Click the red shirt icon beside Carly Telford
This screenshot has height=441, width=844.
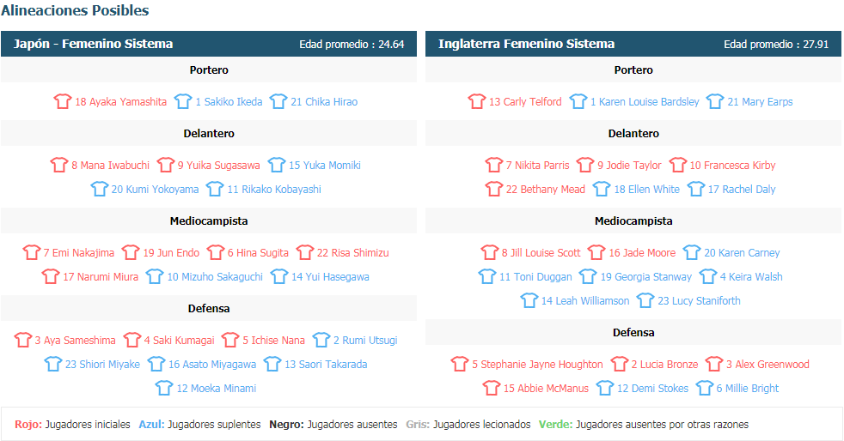[476, 101]
